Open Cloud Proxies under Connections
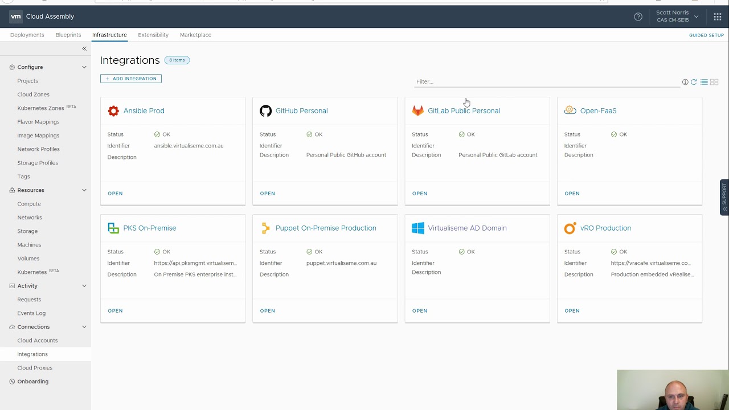Viewport: 729px width, 410px height. coord(35,368)
